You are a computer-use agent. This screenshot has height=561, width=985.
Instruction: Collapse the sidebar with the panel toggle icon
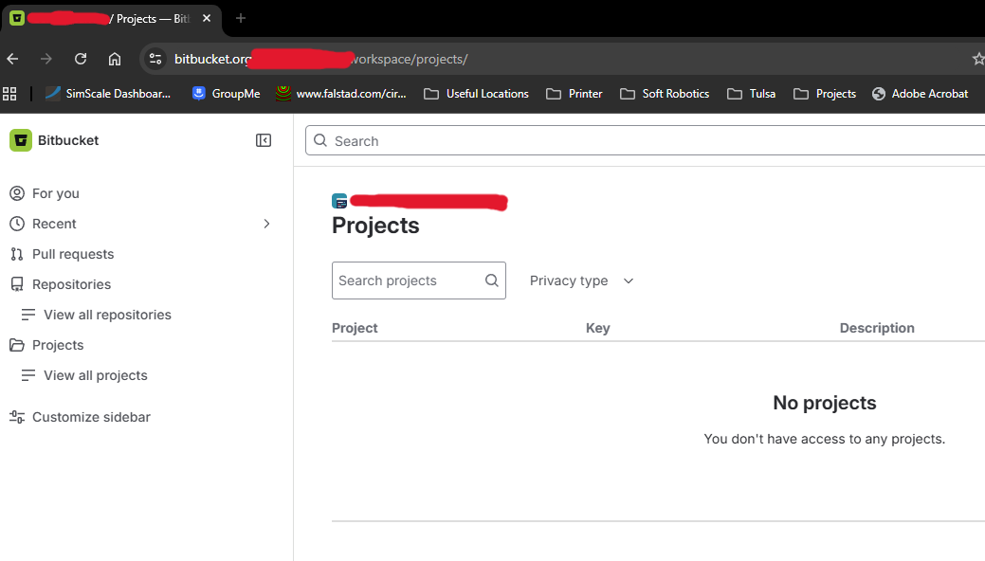[264, 140]
